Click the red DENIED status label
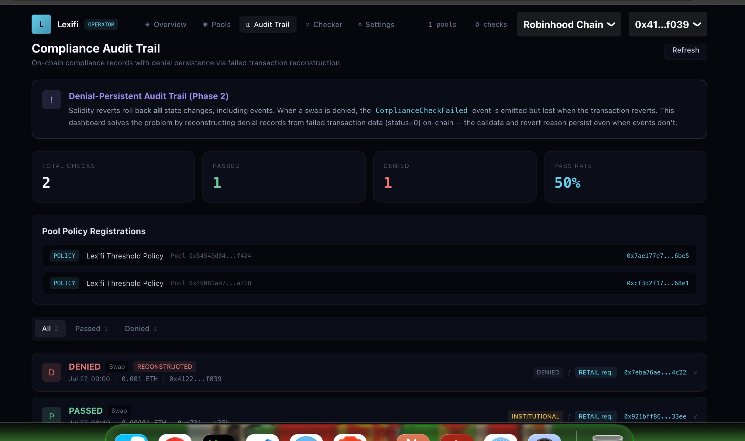This screenshot has height=441, width=745. click(x=84, y=367)
